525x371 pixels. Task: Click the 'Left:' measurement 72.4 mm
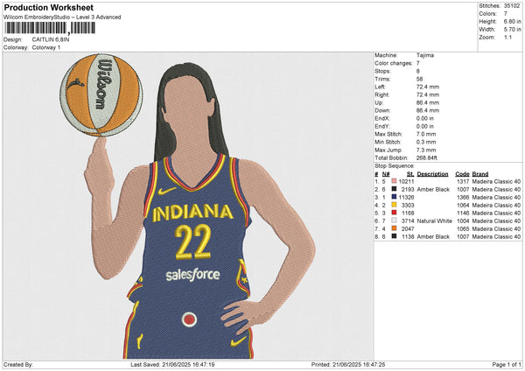coord(428,87)
